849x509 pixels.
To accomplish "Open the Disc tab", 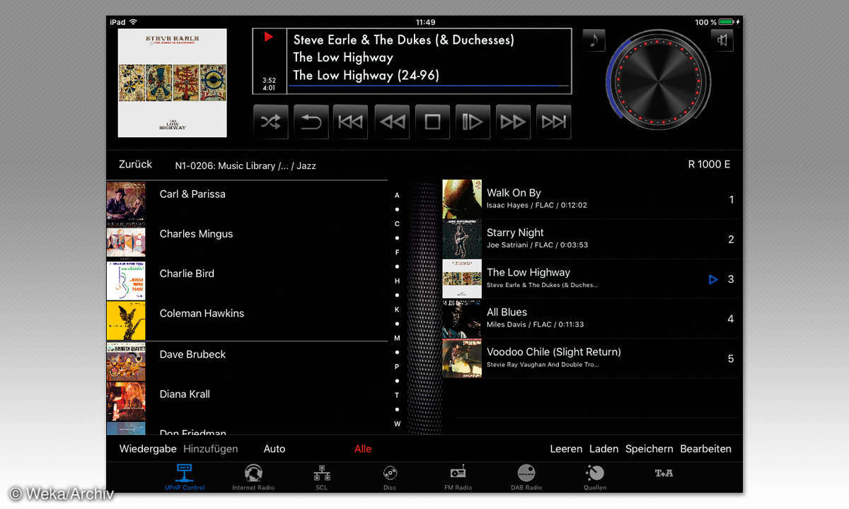I will click(x=390, y=477).
